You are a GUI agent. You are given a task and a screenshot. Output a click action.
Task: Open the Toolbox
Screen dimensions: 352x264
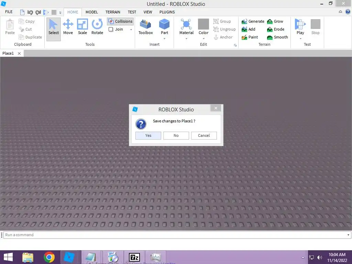145,27
